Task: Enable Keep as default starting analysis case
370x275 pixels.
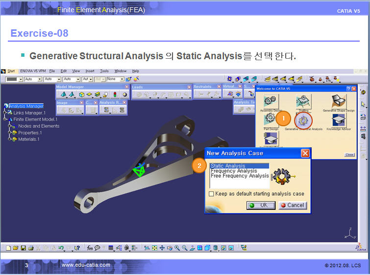Action: [212, 194]
